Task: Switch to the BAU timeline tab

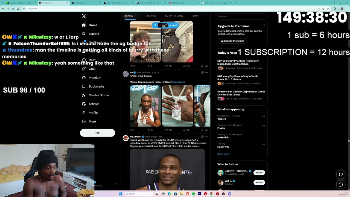Action: [195, 16]
